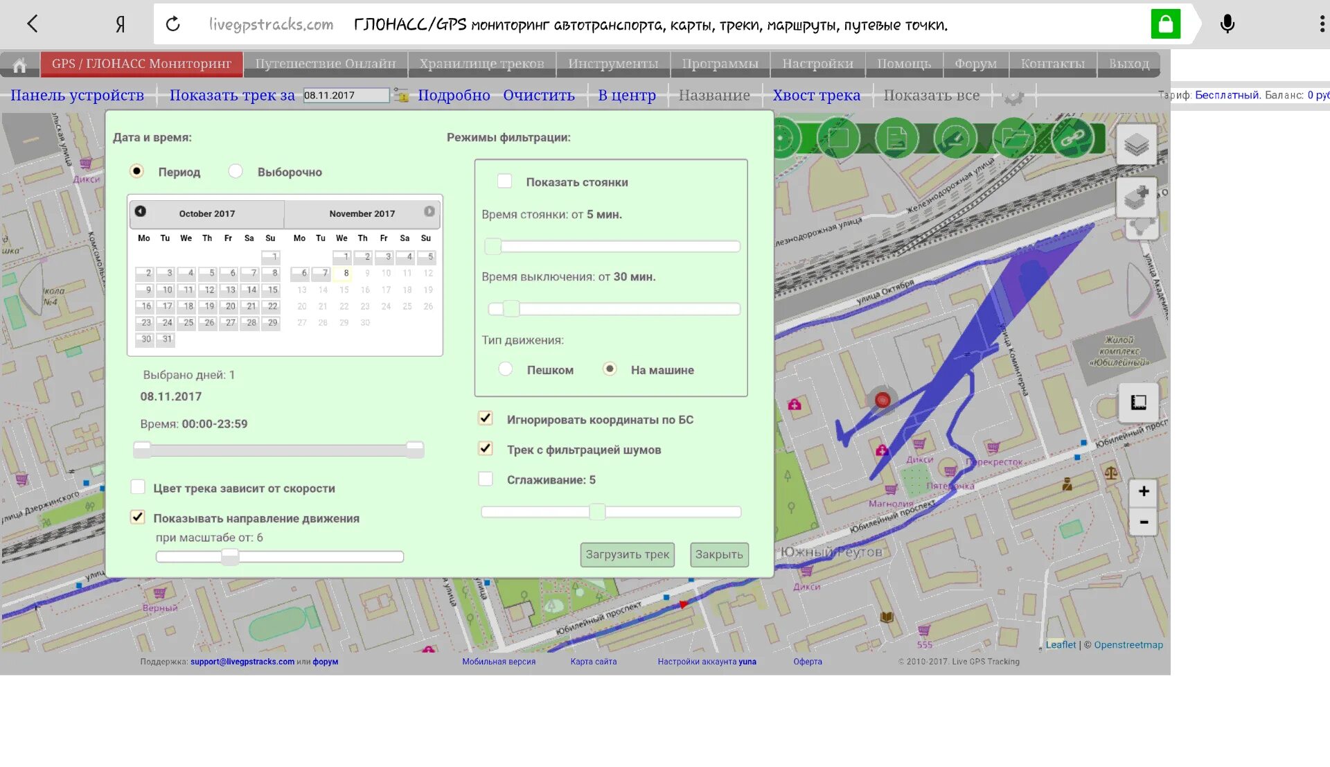Open "Мобильная версия" footer link
The width and height of the screenshot is (1330, 767).
499,662
